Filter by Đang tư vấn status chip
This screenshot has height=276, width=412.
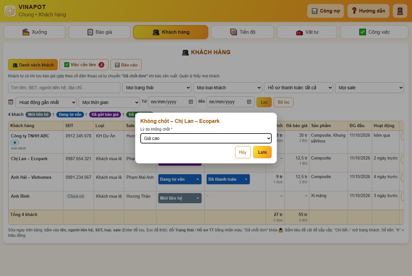pyautogui.click(x=70, y=115)
